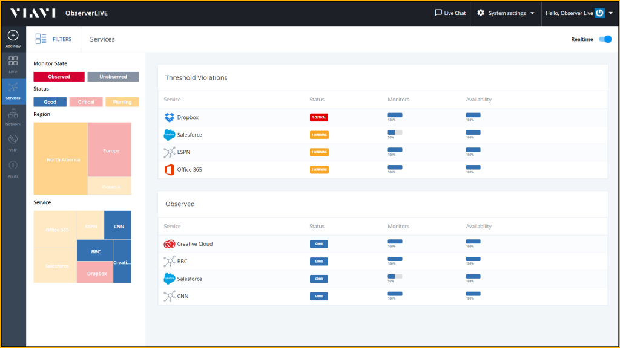Click the VIAVI logo

click(x=33, y=13)
